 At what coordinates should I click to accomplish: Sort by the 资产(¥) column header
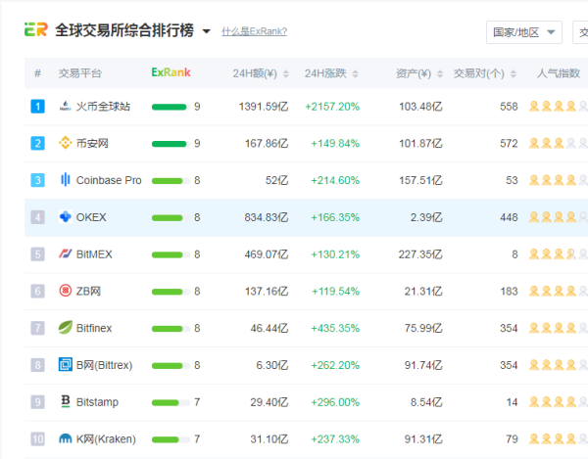(x=413, y=73)
